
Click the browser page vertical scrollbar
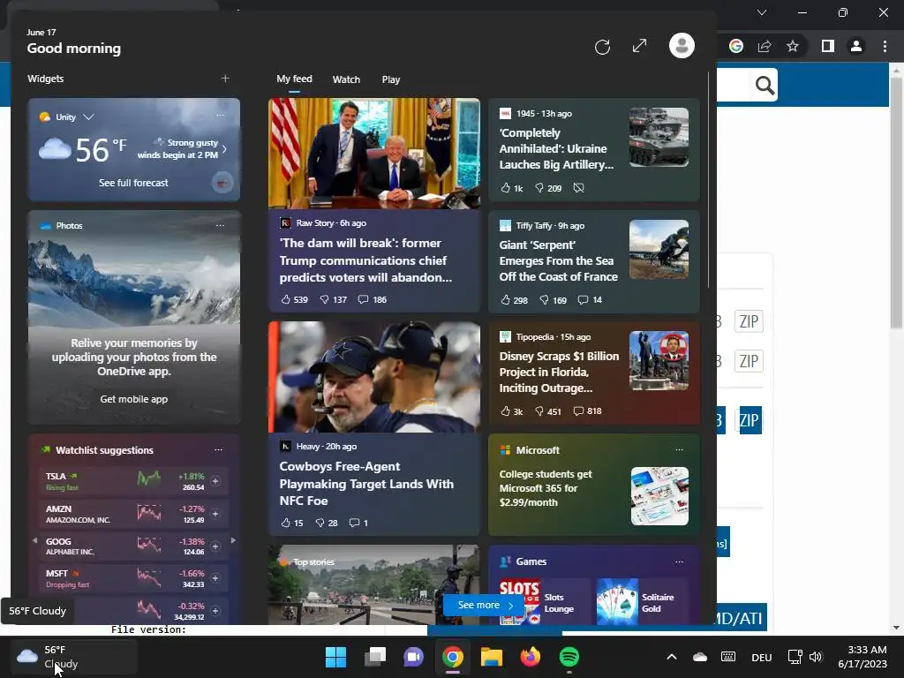[895, 202]
